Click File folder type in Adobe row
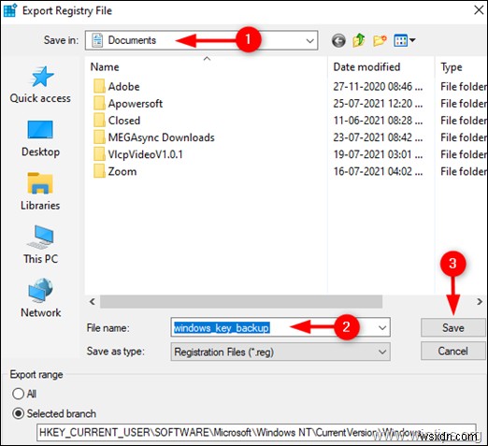The image size is (488, 446). pyautogui.click(x=463, y=86)
